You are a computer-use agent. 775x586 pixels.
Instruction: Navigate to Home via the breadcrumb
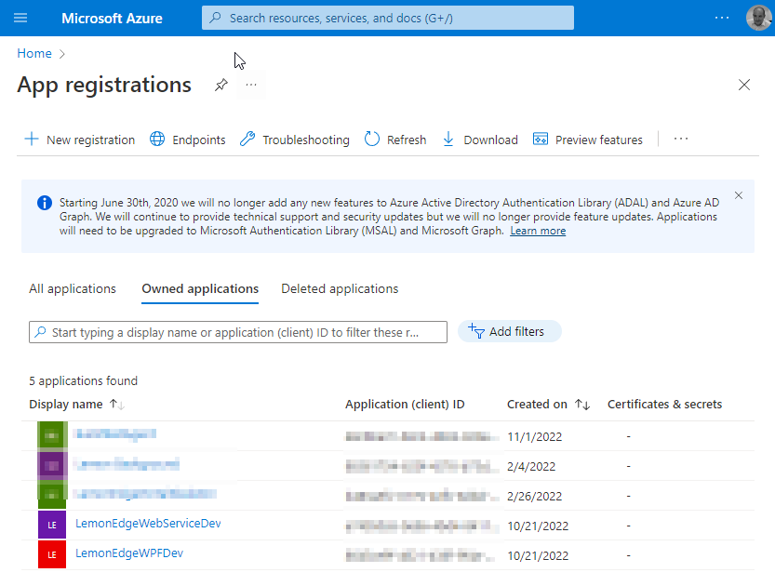33,53
